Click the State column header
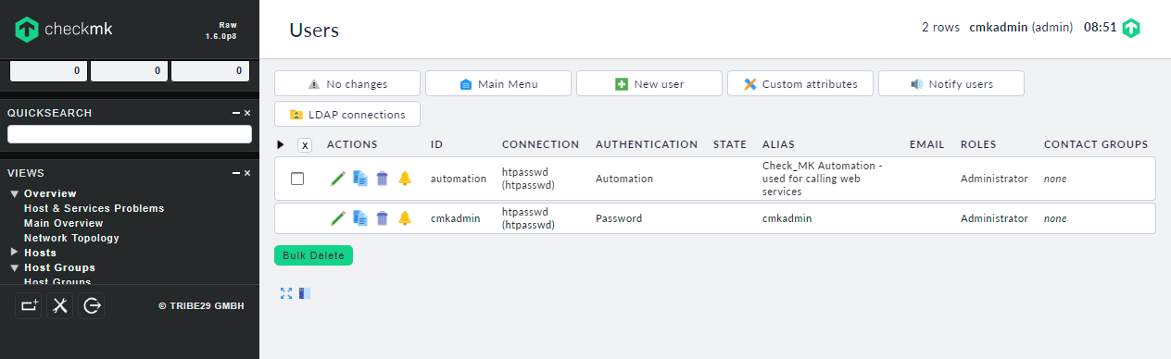The height and width of the screenshot is (359, 1171). coord(730,144)
